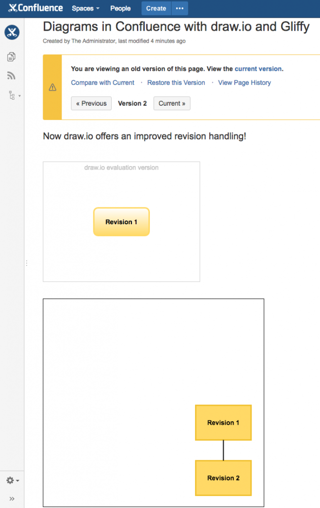Viewport: 320px width, 508px height.
Task: Click the Gliffy diagram Revision 1 box
Action: (223, 423)
